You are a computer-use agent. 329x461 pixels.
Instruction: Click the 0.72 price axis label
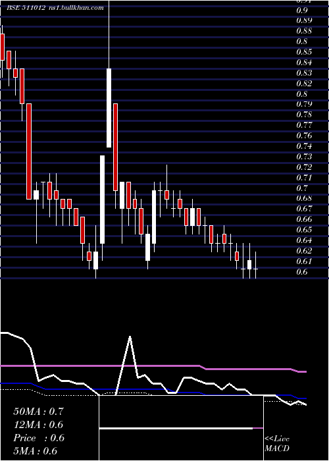[304, 167]
